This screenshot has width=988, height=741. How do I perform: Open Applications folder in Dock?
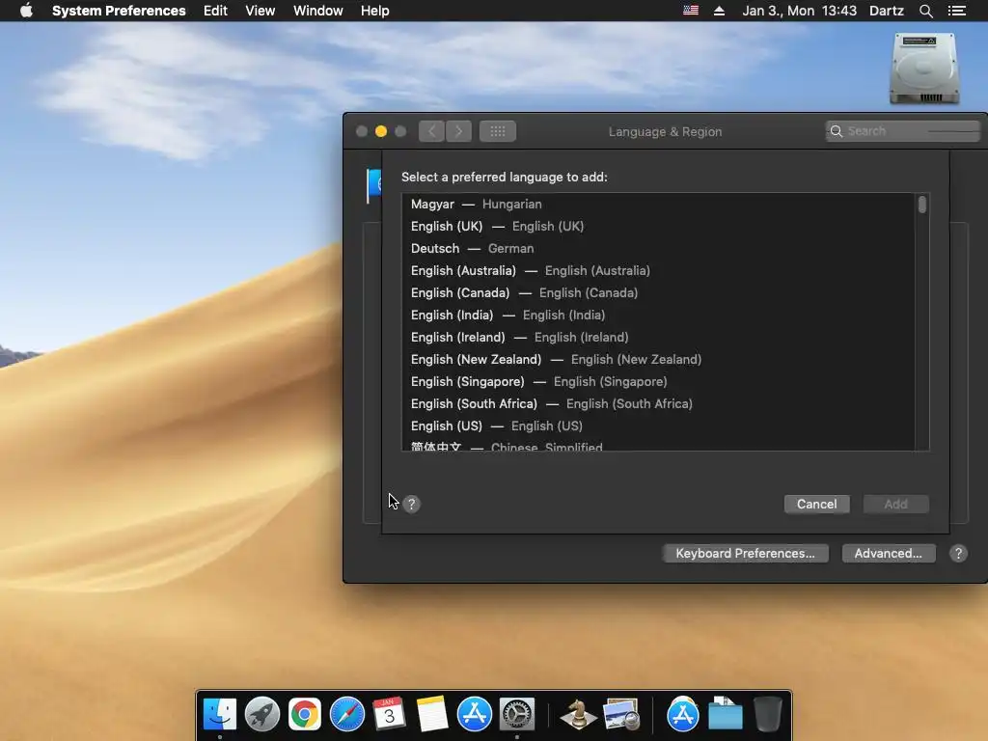click(x=682, y=714)
